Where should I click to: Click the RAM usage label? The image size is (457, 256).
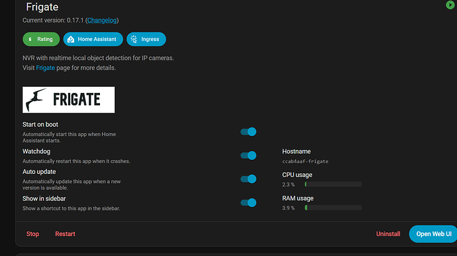point(297,198)
